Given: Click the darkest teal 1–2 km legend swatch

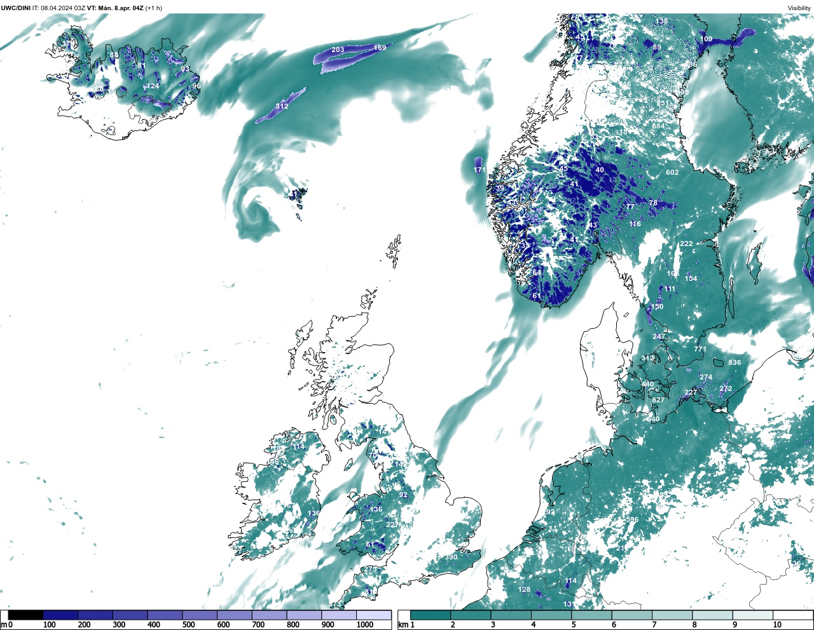Looking at the screenshot, I should pos(431,615).
